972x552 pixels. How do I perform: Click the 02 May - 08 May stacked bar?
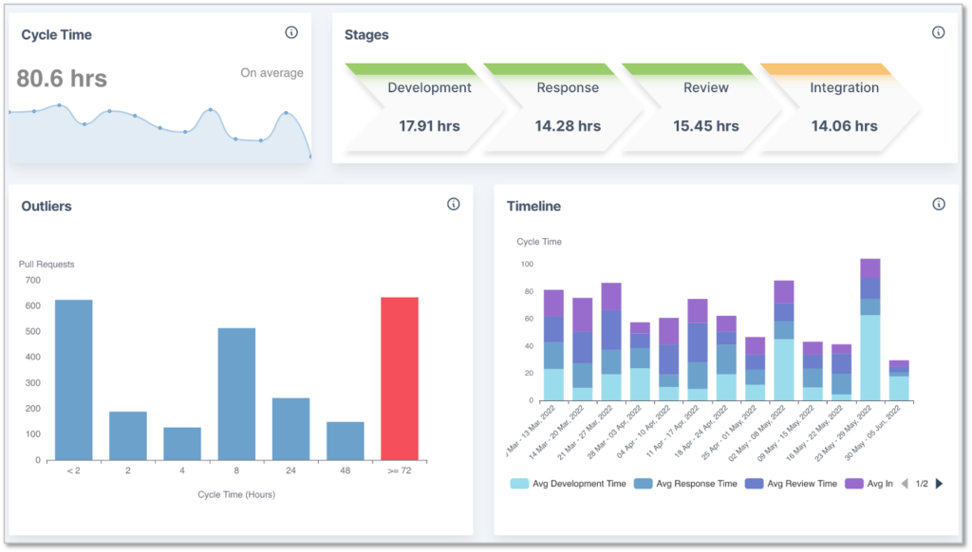(x=784, y=340)
